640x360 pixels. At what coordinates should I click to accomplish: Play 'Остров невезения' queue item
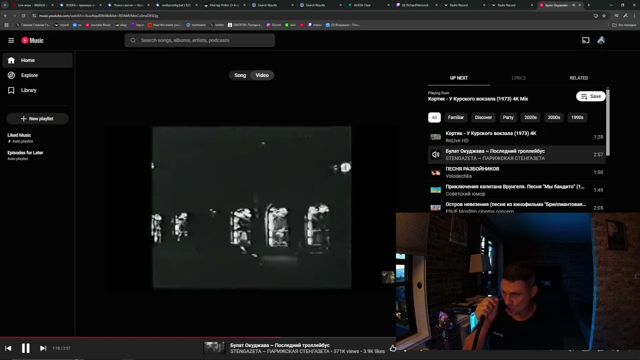[x=517, y=206]
